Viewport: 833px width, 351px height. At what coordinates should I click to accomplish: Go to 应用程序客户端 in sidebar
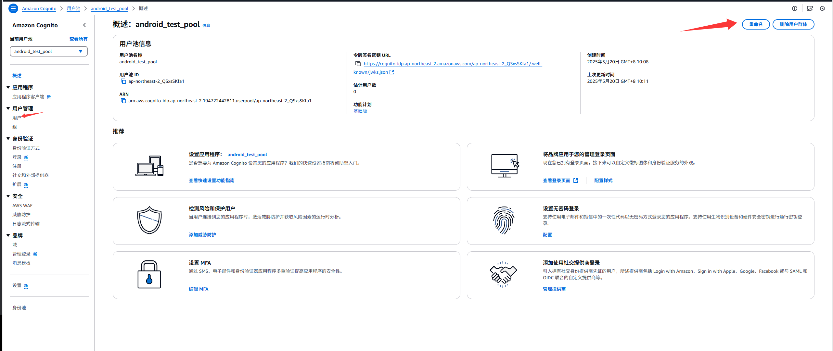[x=28, y=97]
